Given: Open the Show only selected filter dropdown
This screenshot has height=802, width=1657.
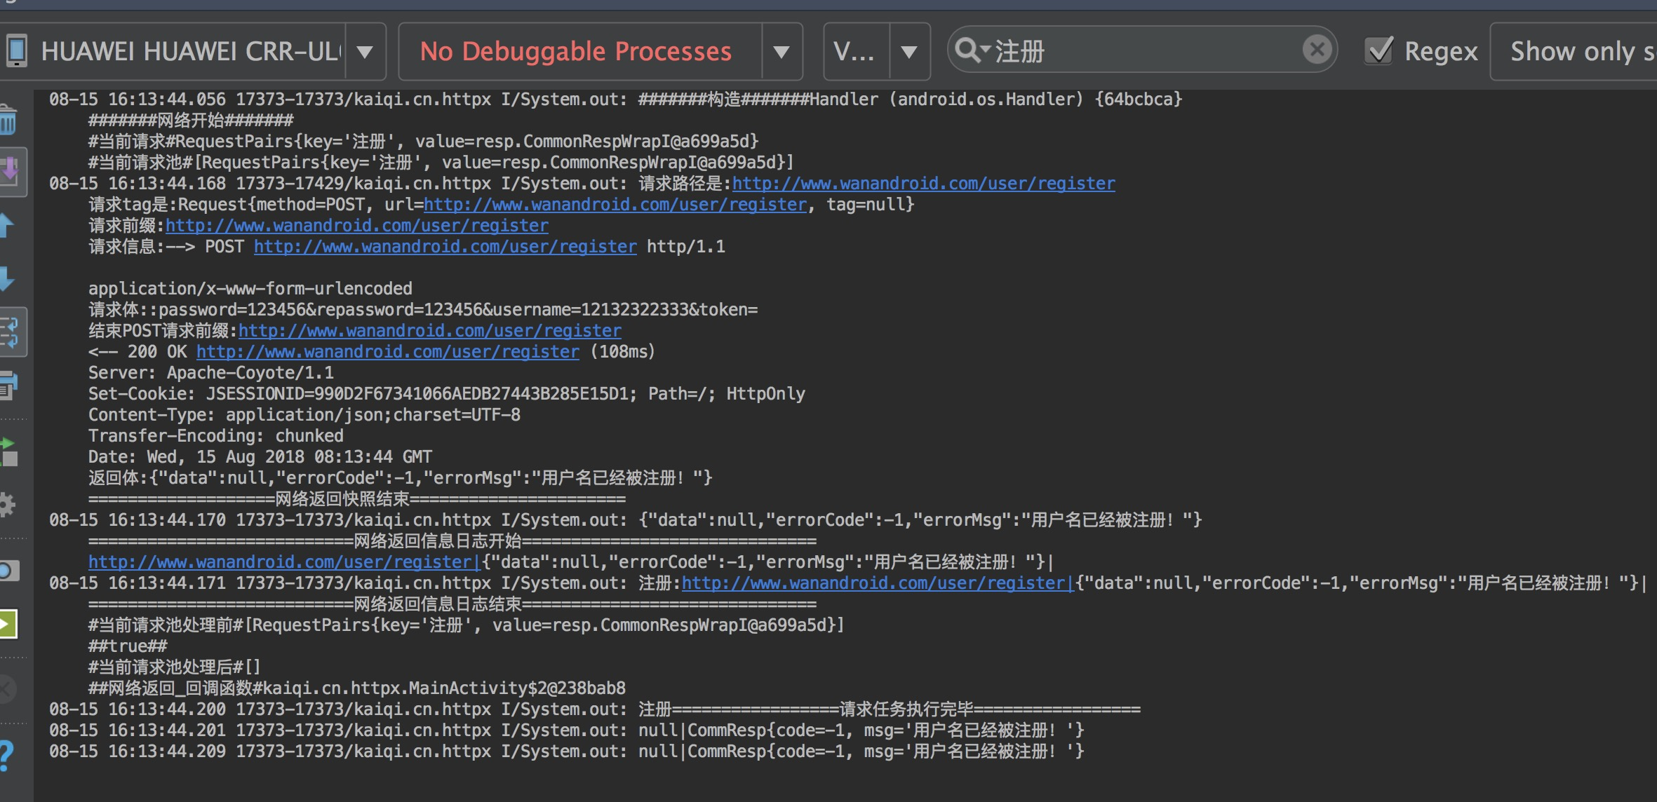Looking at the screenshot, I should tap(1578, 51).
